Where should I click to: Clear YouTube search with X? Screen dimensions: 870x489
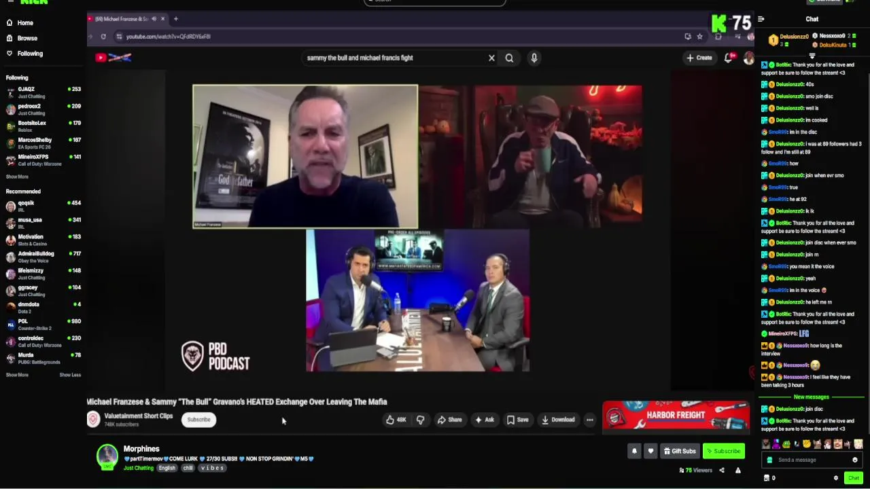[x=491, y=58]
